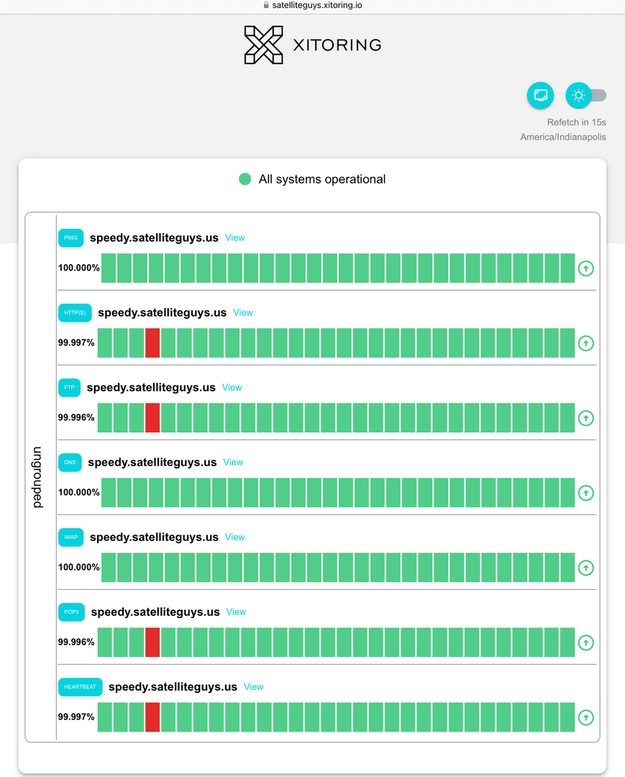625x777 pixels.
Task: Click up-arrow status icon for HTTP(S) row
Action: [x=586, y=343]
